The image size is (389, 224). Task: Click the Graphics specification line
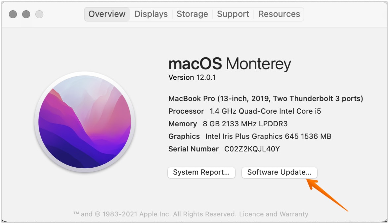tap(250, 136)
